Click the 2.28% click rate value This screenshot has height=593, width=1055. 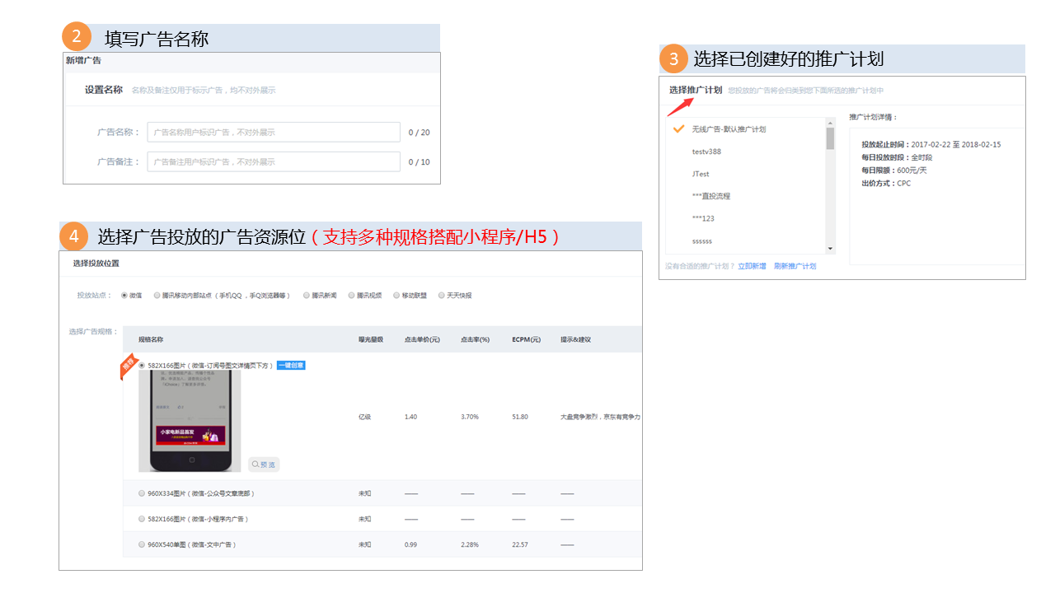pos(469,544)
